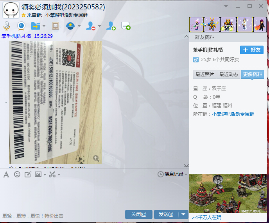269x223 pixels.
Task: Switch to the 最近动态 tab
Action: click(229, 74)
